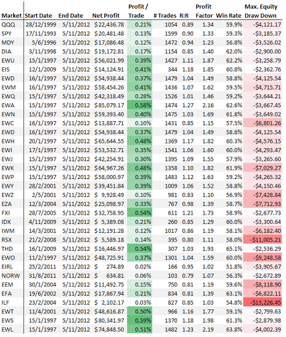Image resolution: width=286 pixels, height=337 pixels.
Task: Click the Market column header
Action: click(x=11, y=16)
